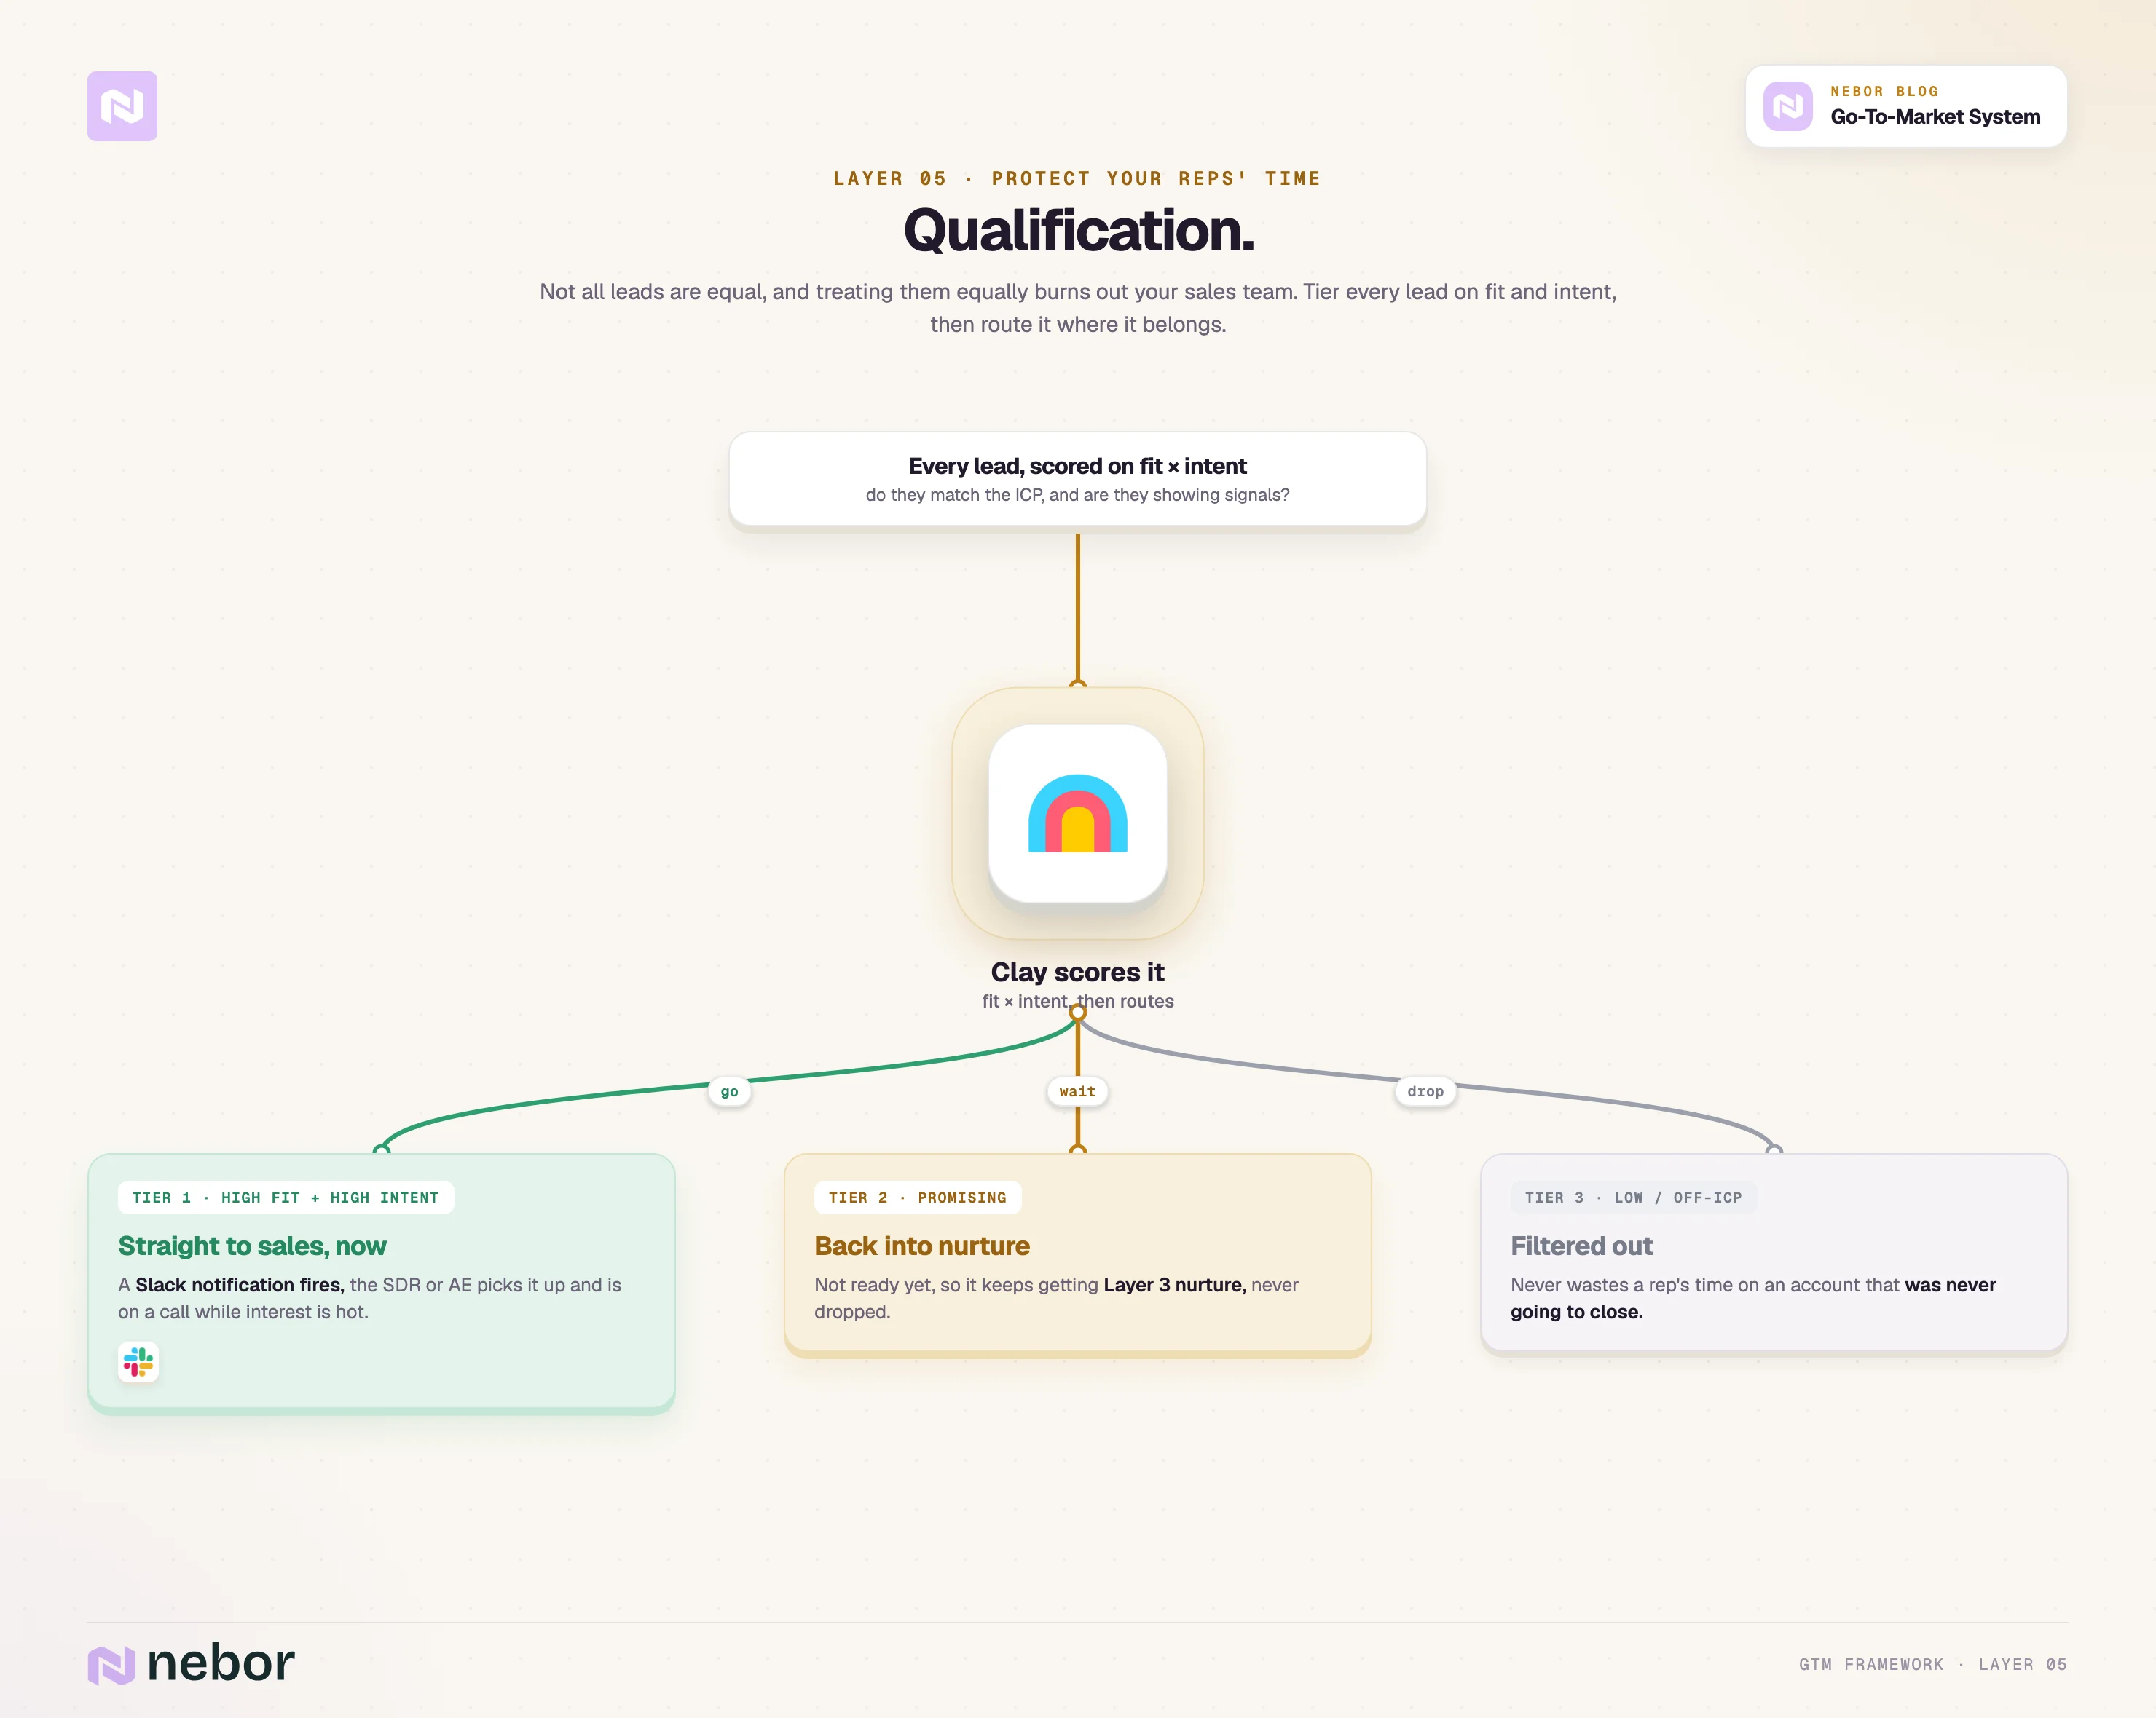Click the 'Layer 3 nurture,' bold text
Screen dimensions: 2156x1718
click(x=1175, y=1286)
